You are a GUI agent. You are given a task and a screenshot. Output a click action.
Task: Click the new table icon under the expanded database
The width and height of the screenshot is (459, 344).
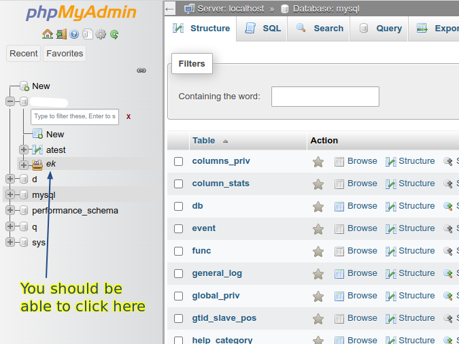coord(37,134)
